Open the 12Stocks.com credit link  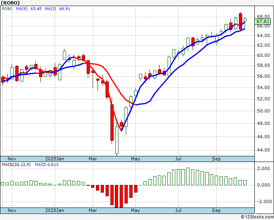point(257,217)
